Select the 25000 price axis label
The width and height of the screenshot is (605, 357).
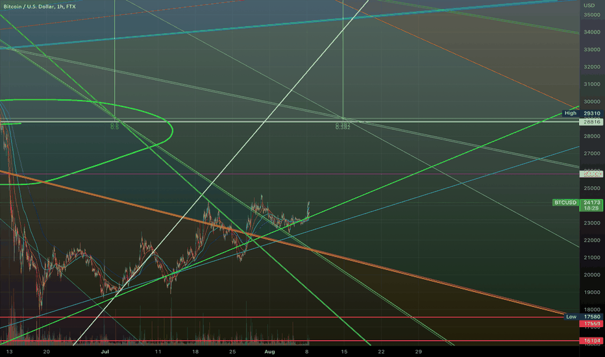(591, 188)
